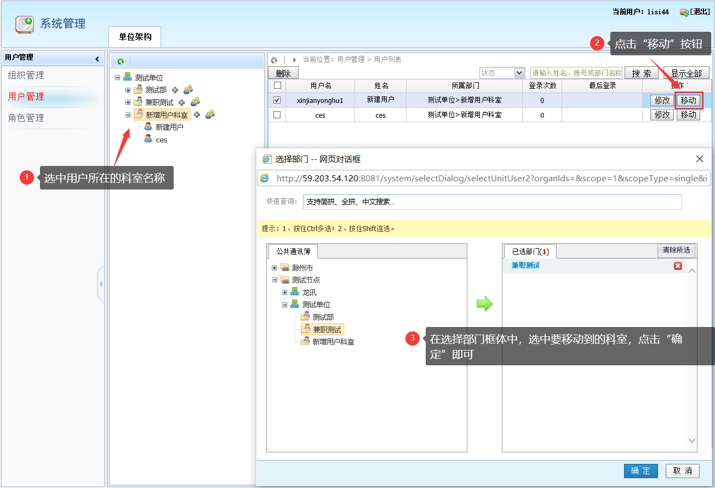Viewport: 715px width, 488px height.
Task: Click the sidebar splitter collapse handle
Action: [101, 284]
